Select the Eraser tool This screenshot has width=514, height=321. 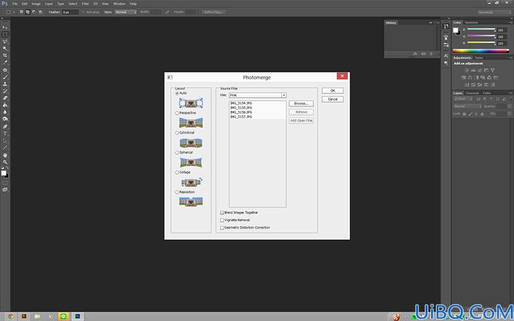click(5, 98)
